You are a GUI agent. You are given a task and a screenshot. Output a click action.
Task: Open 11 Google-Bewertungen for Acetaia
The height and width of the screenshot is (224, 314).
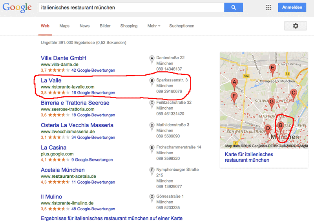point(93,182)
